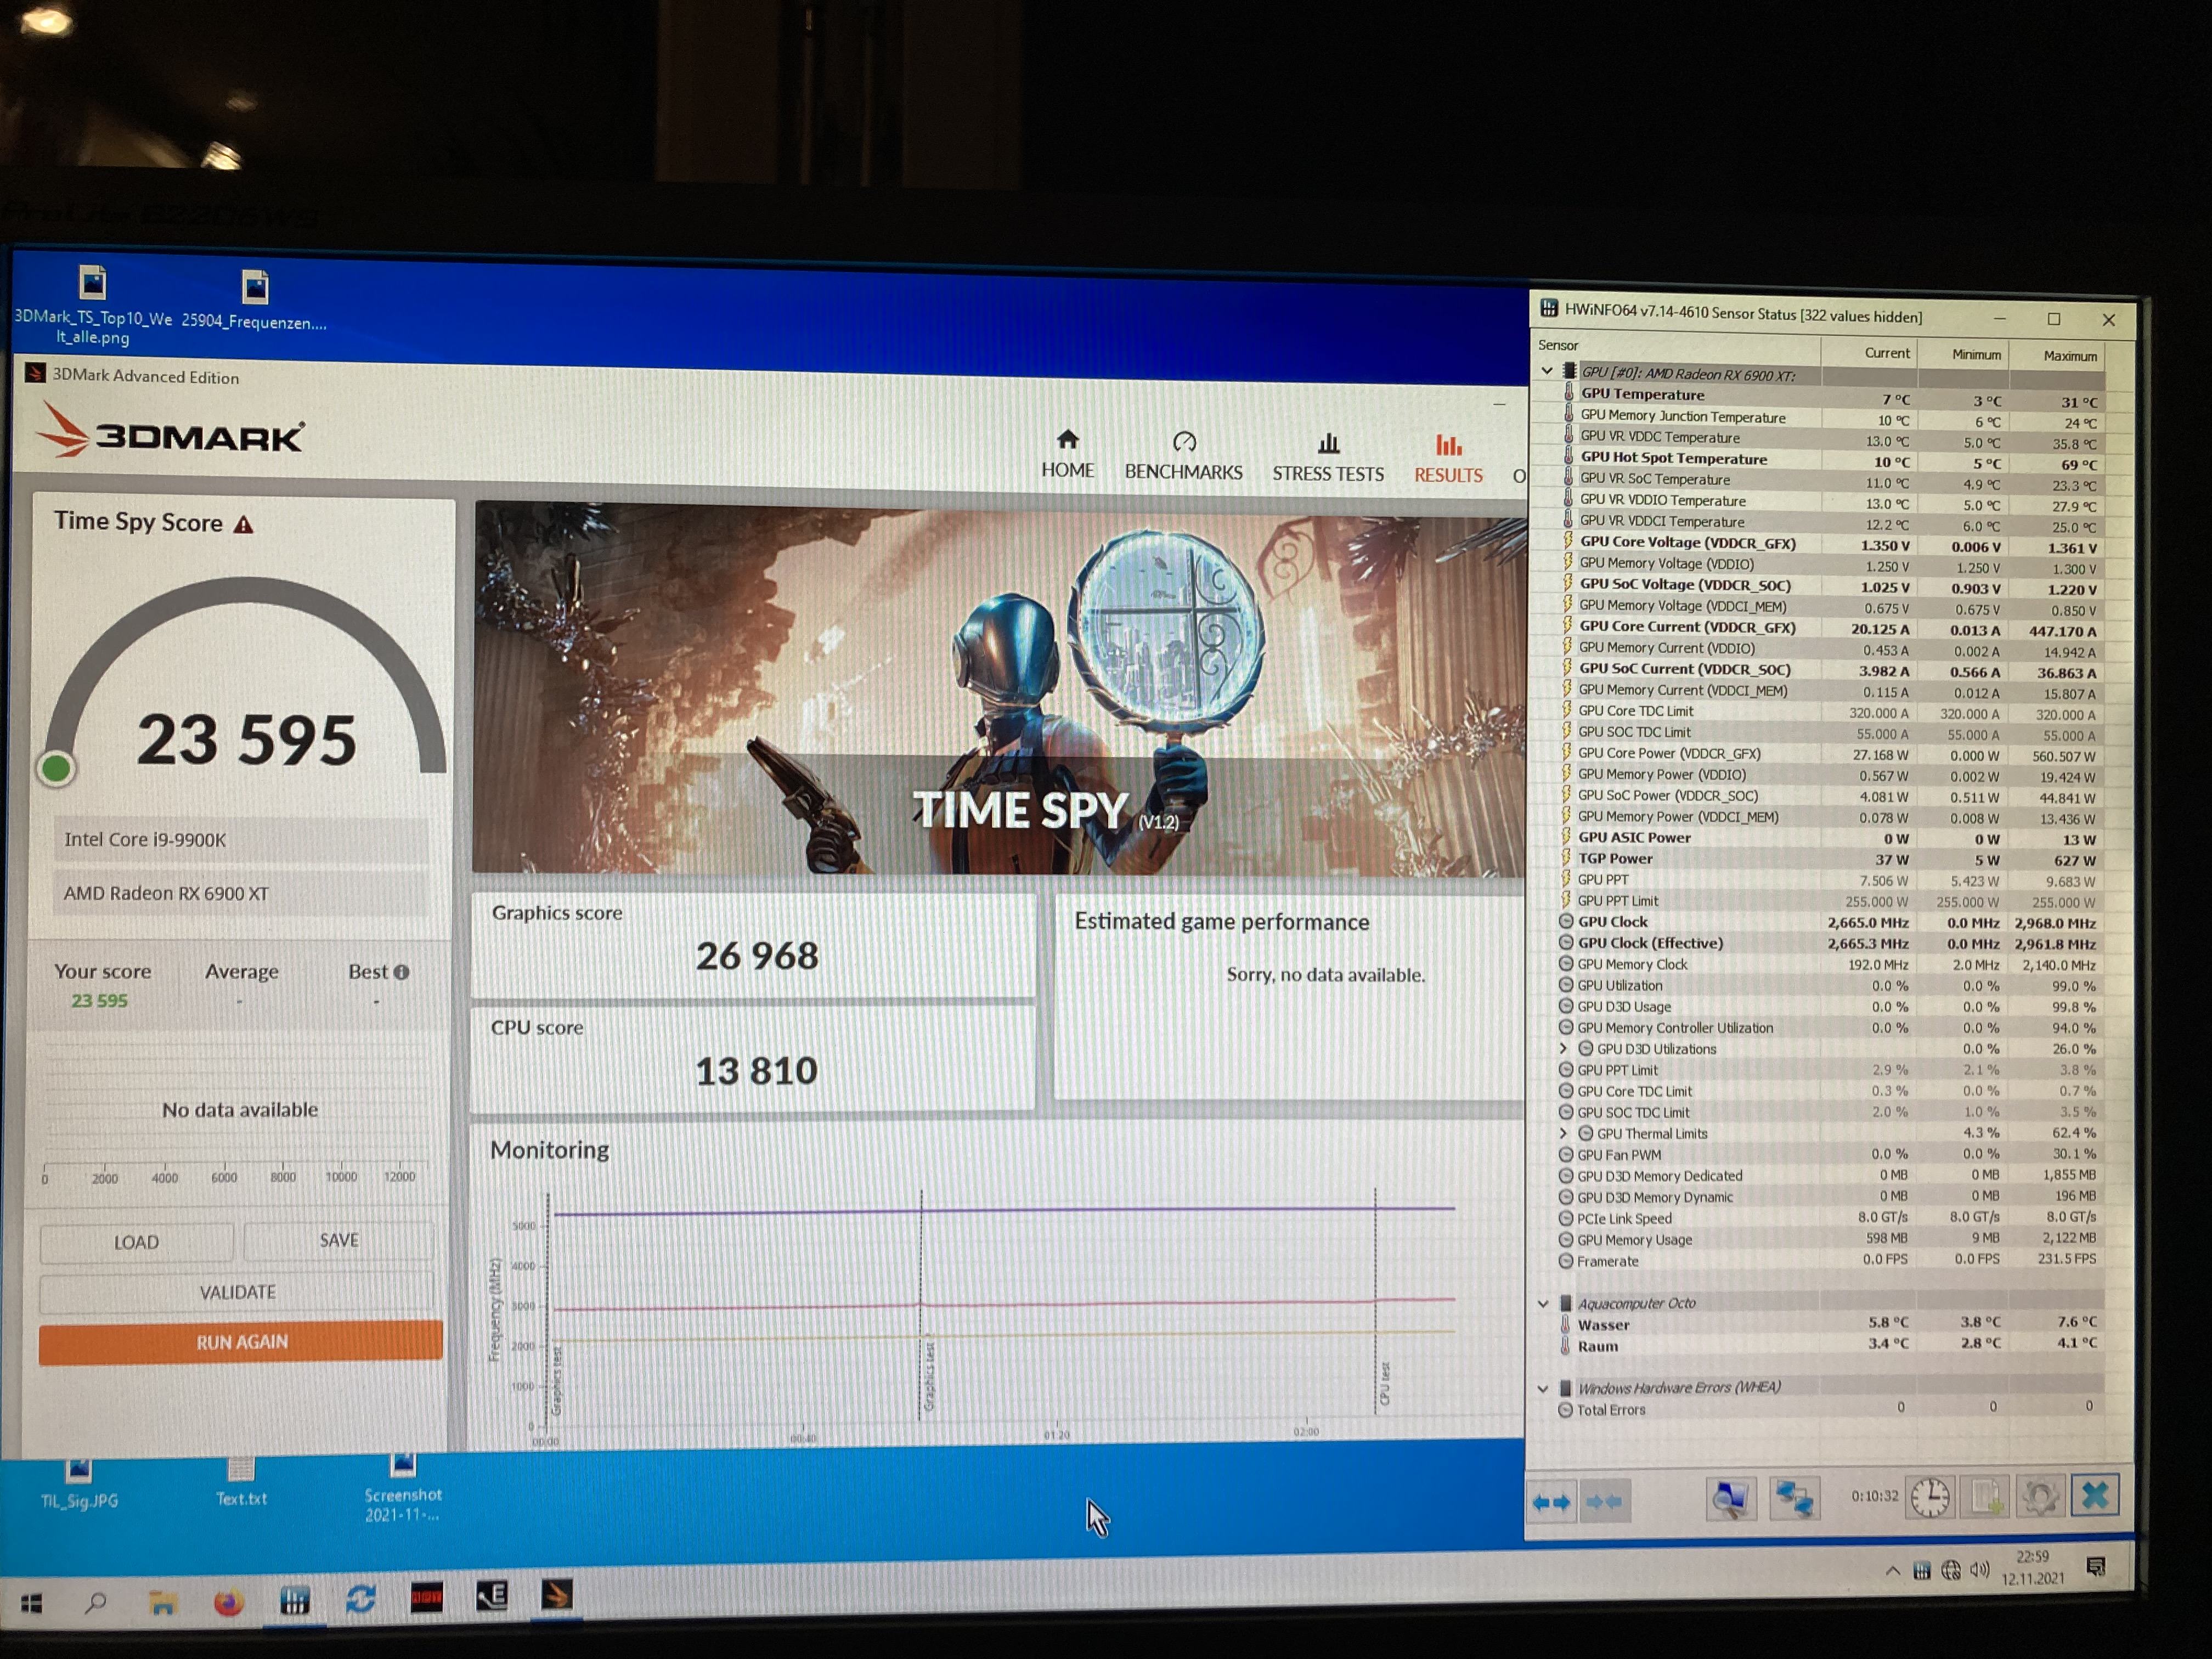Click the taskbar search magnifier

coord(96,1603)
